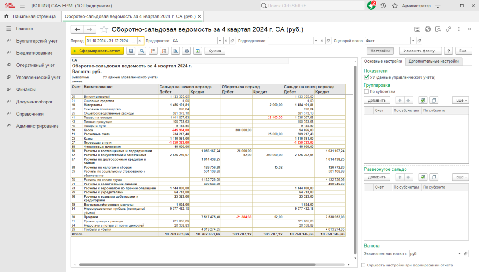Switch to Дополнительные настройки tab
Viewport: 479px width, 272px height.
click(x=434, y=61)
